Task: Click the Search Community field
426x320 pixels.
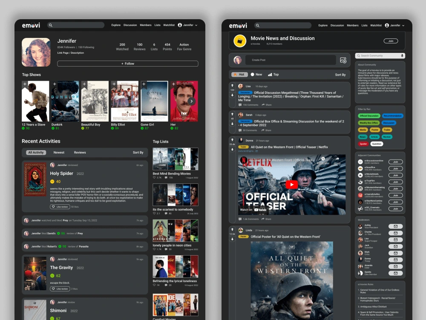Action: [380, 55]
